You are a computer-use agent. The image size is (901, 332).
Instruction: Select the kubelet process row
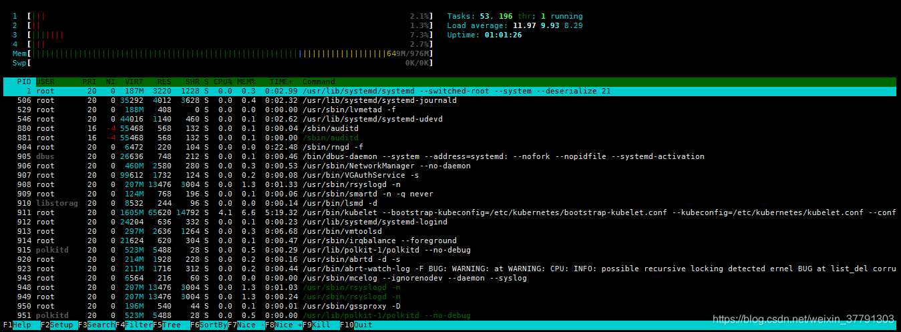click(450, 212)
